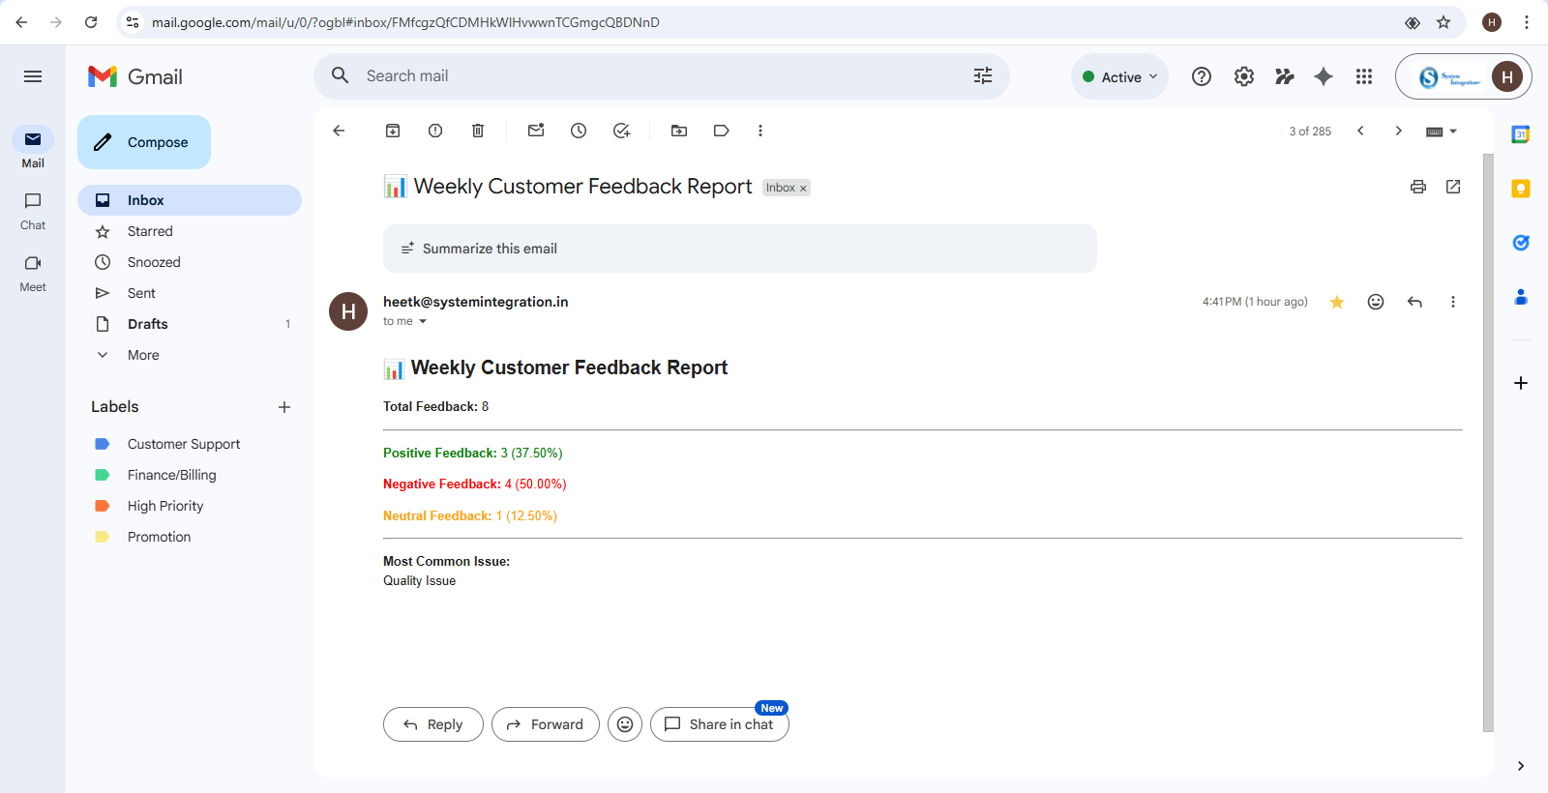Delete the email with trash icon
This screenshot has width=1548, height=793.
[x=478, y=131]
